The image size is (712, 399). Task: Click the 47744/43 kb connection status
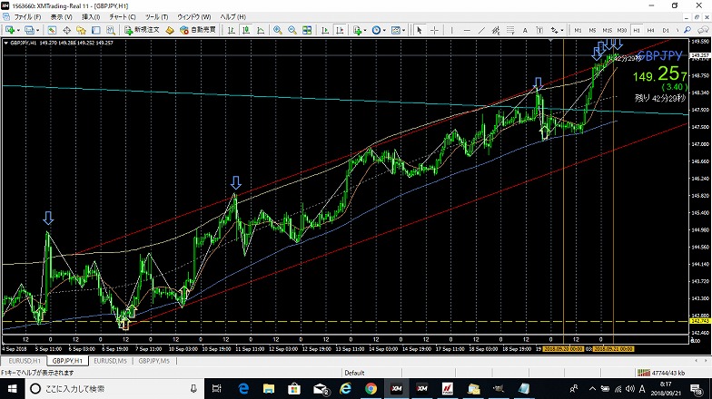pos(667,373)
